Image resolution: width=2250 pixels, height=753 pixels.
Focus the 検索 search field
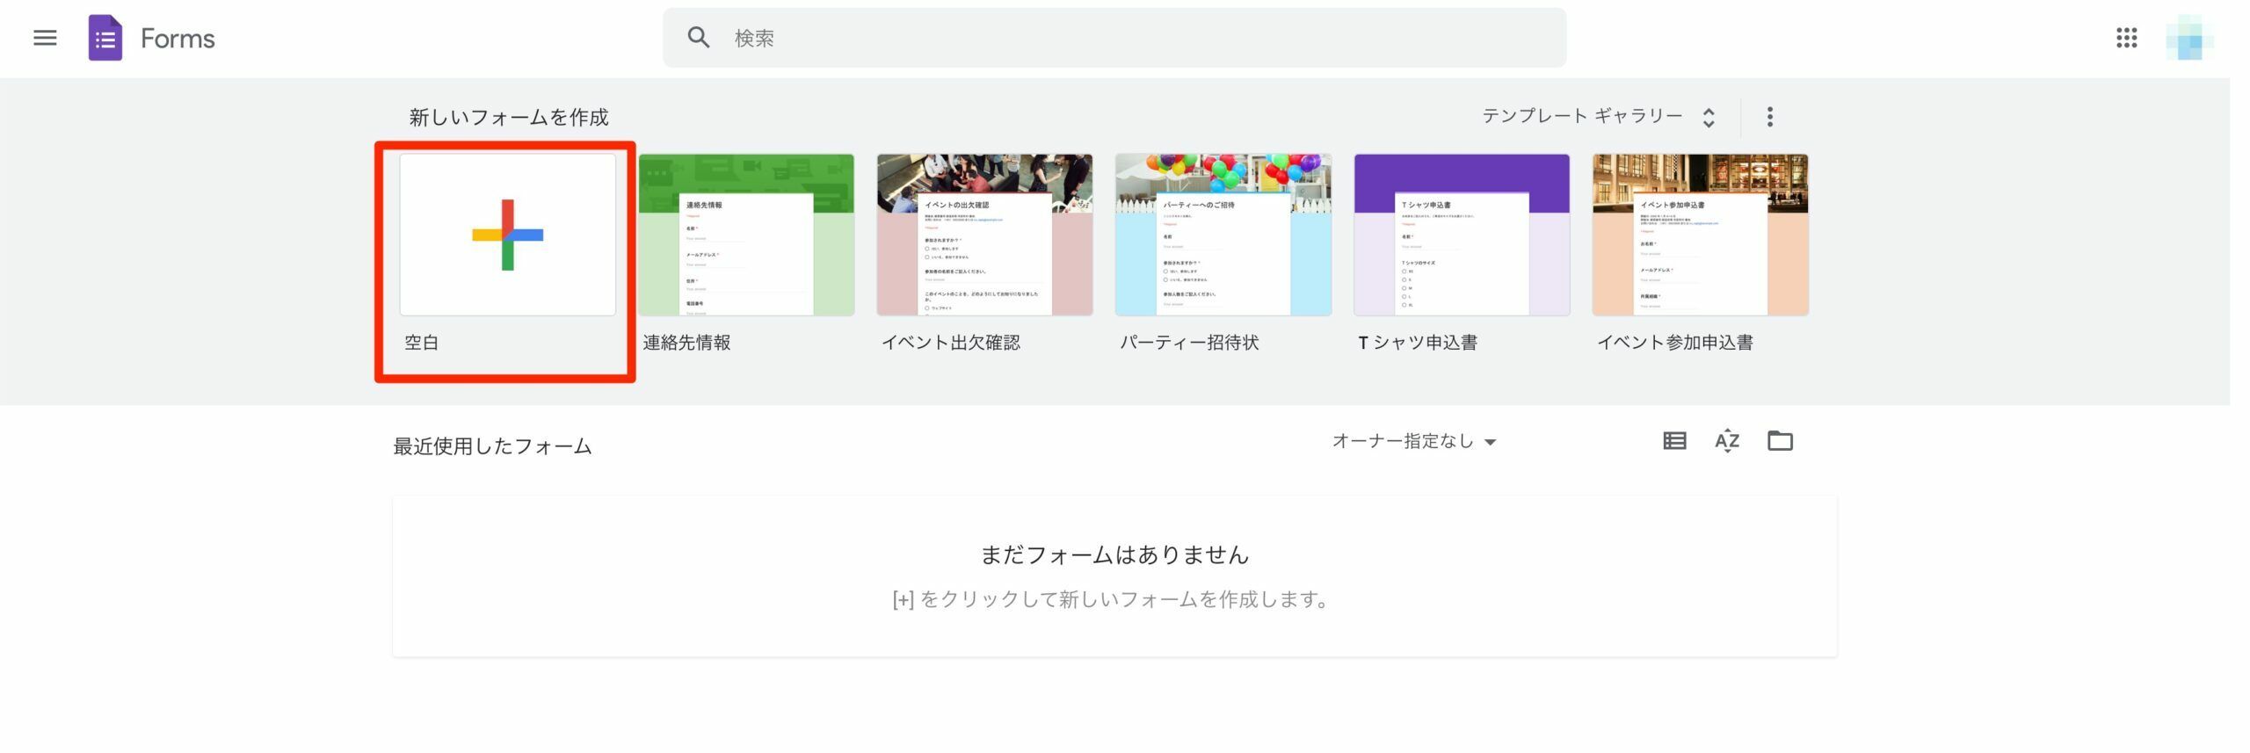(x=1114, y=38)
